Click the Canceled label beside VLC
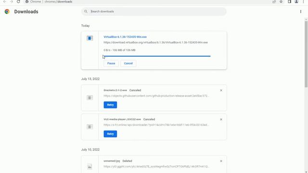The width and height of the screenshot is (308, 173). [x=149, y=119]
